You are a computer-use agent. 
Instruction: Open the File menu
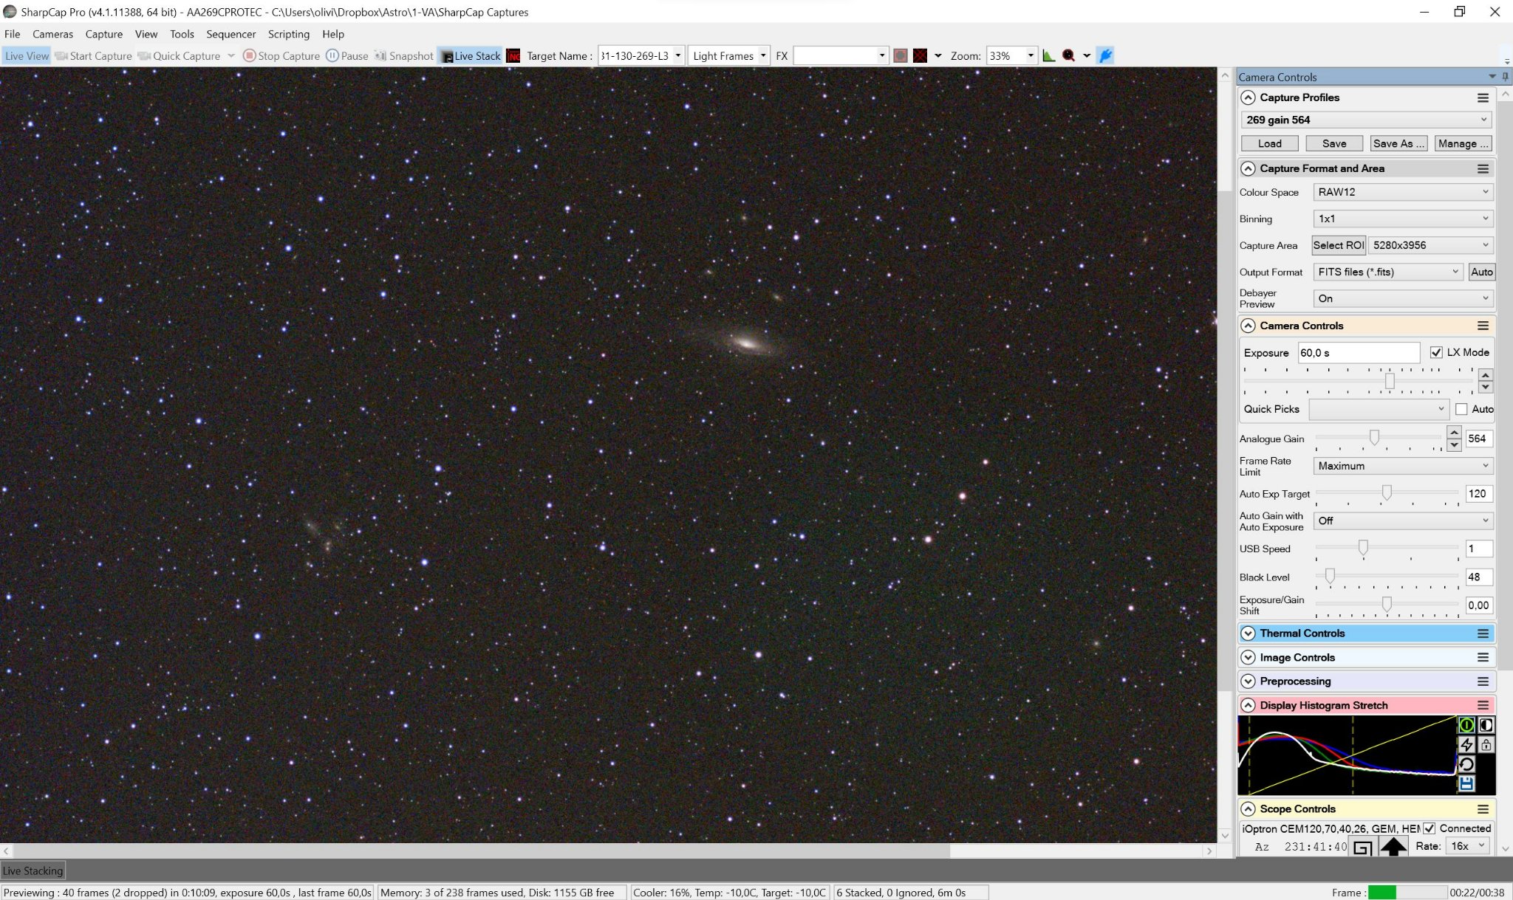pos(13,34)
